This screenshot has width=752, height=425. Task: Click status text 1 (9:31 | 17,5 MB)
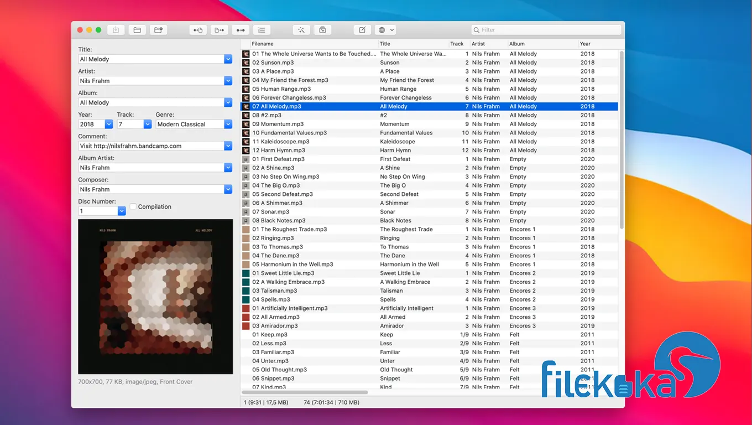[266, 402]
